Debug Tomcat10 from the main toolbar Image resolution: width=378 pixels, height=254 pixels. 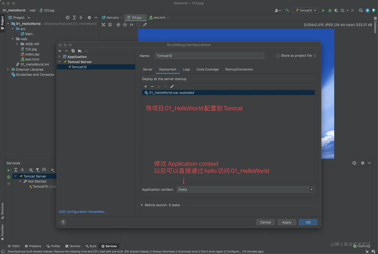[330, 10]
